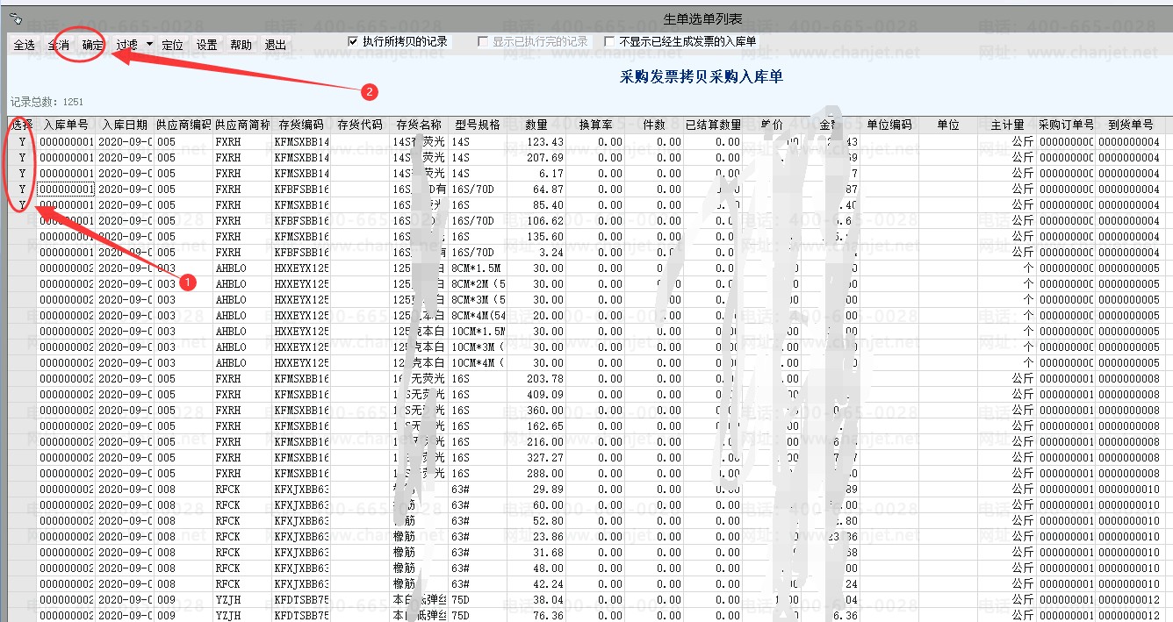Image resolution: width=1173 pixels, height=622 pixels.
Task: Open the 过滤 filter command
Action: [127, 45]
